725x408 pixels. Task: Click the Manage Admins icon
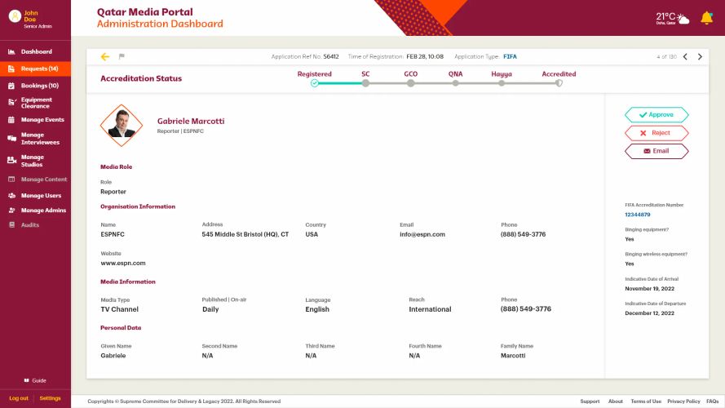coord(11,211)
